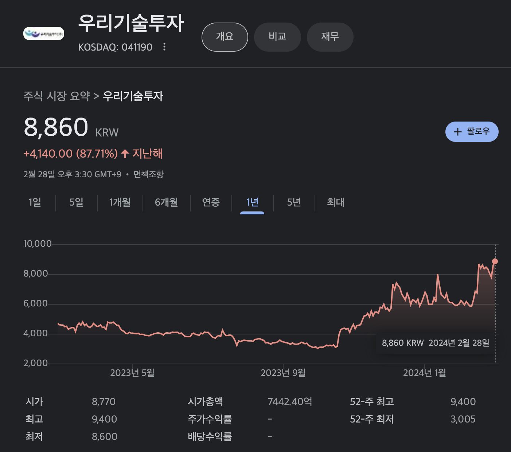Select the 1일 chart range
Screen dimensions: 511x452
(35, 202)
